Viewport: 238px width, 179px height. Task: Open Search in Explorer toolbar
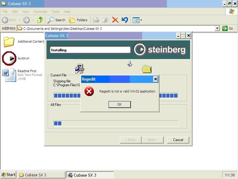tap(56, 20)
